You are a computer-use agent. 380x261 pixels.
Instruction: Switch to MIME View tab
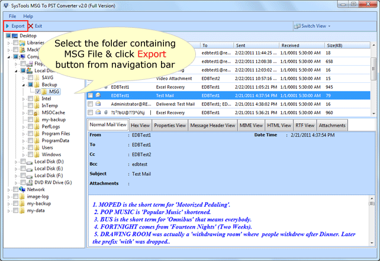click(x=251, y=125)
